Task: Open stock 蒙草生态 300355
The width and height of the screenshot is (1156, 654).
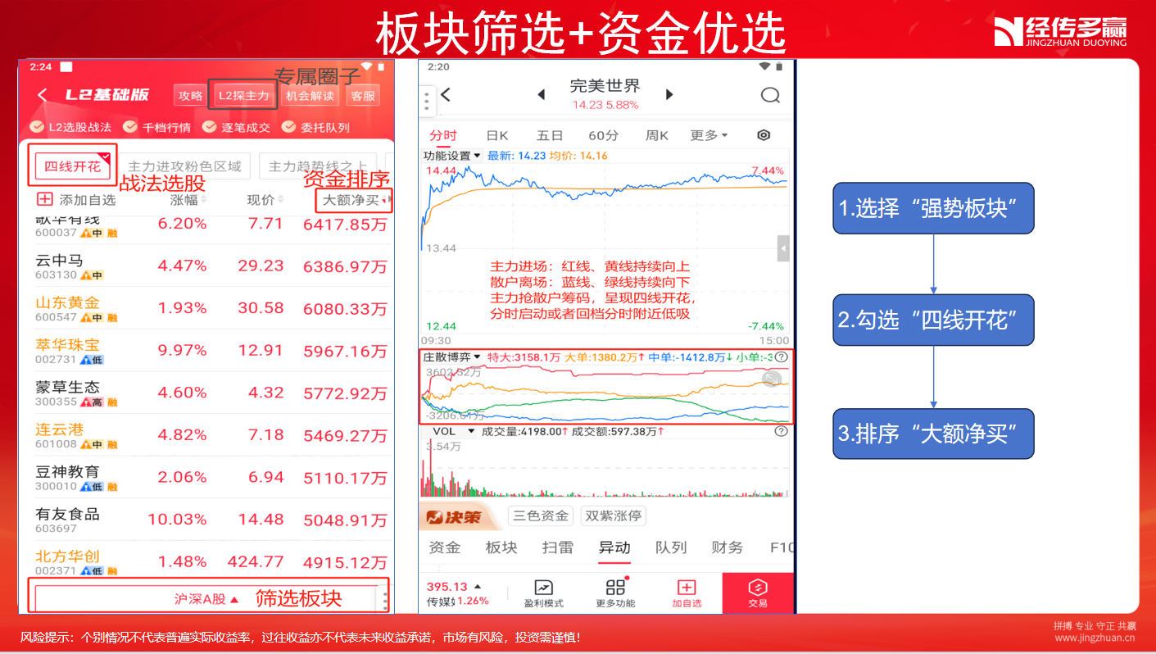Action: point(206,393)
